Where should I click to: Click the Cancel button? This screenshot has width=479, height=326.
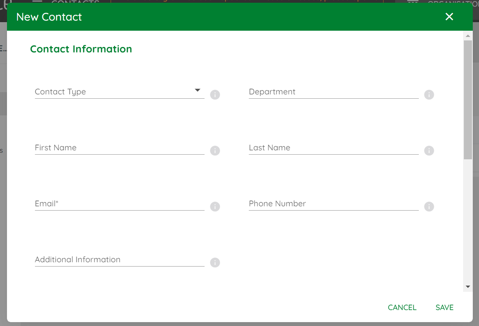tap(402, 307)
